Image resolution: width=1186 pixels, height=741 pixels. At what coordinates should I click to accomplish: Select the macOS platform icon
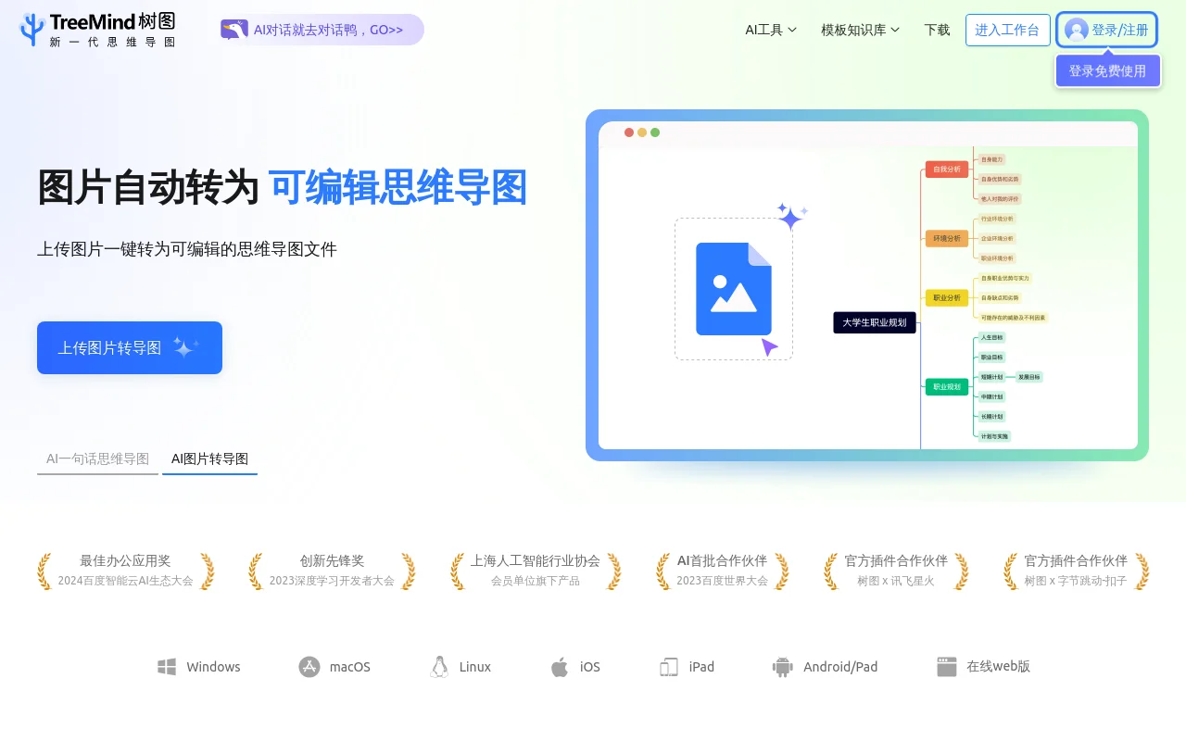pos(309,666)
